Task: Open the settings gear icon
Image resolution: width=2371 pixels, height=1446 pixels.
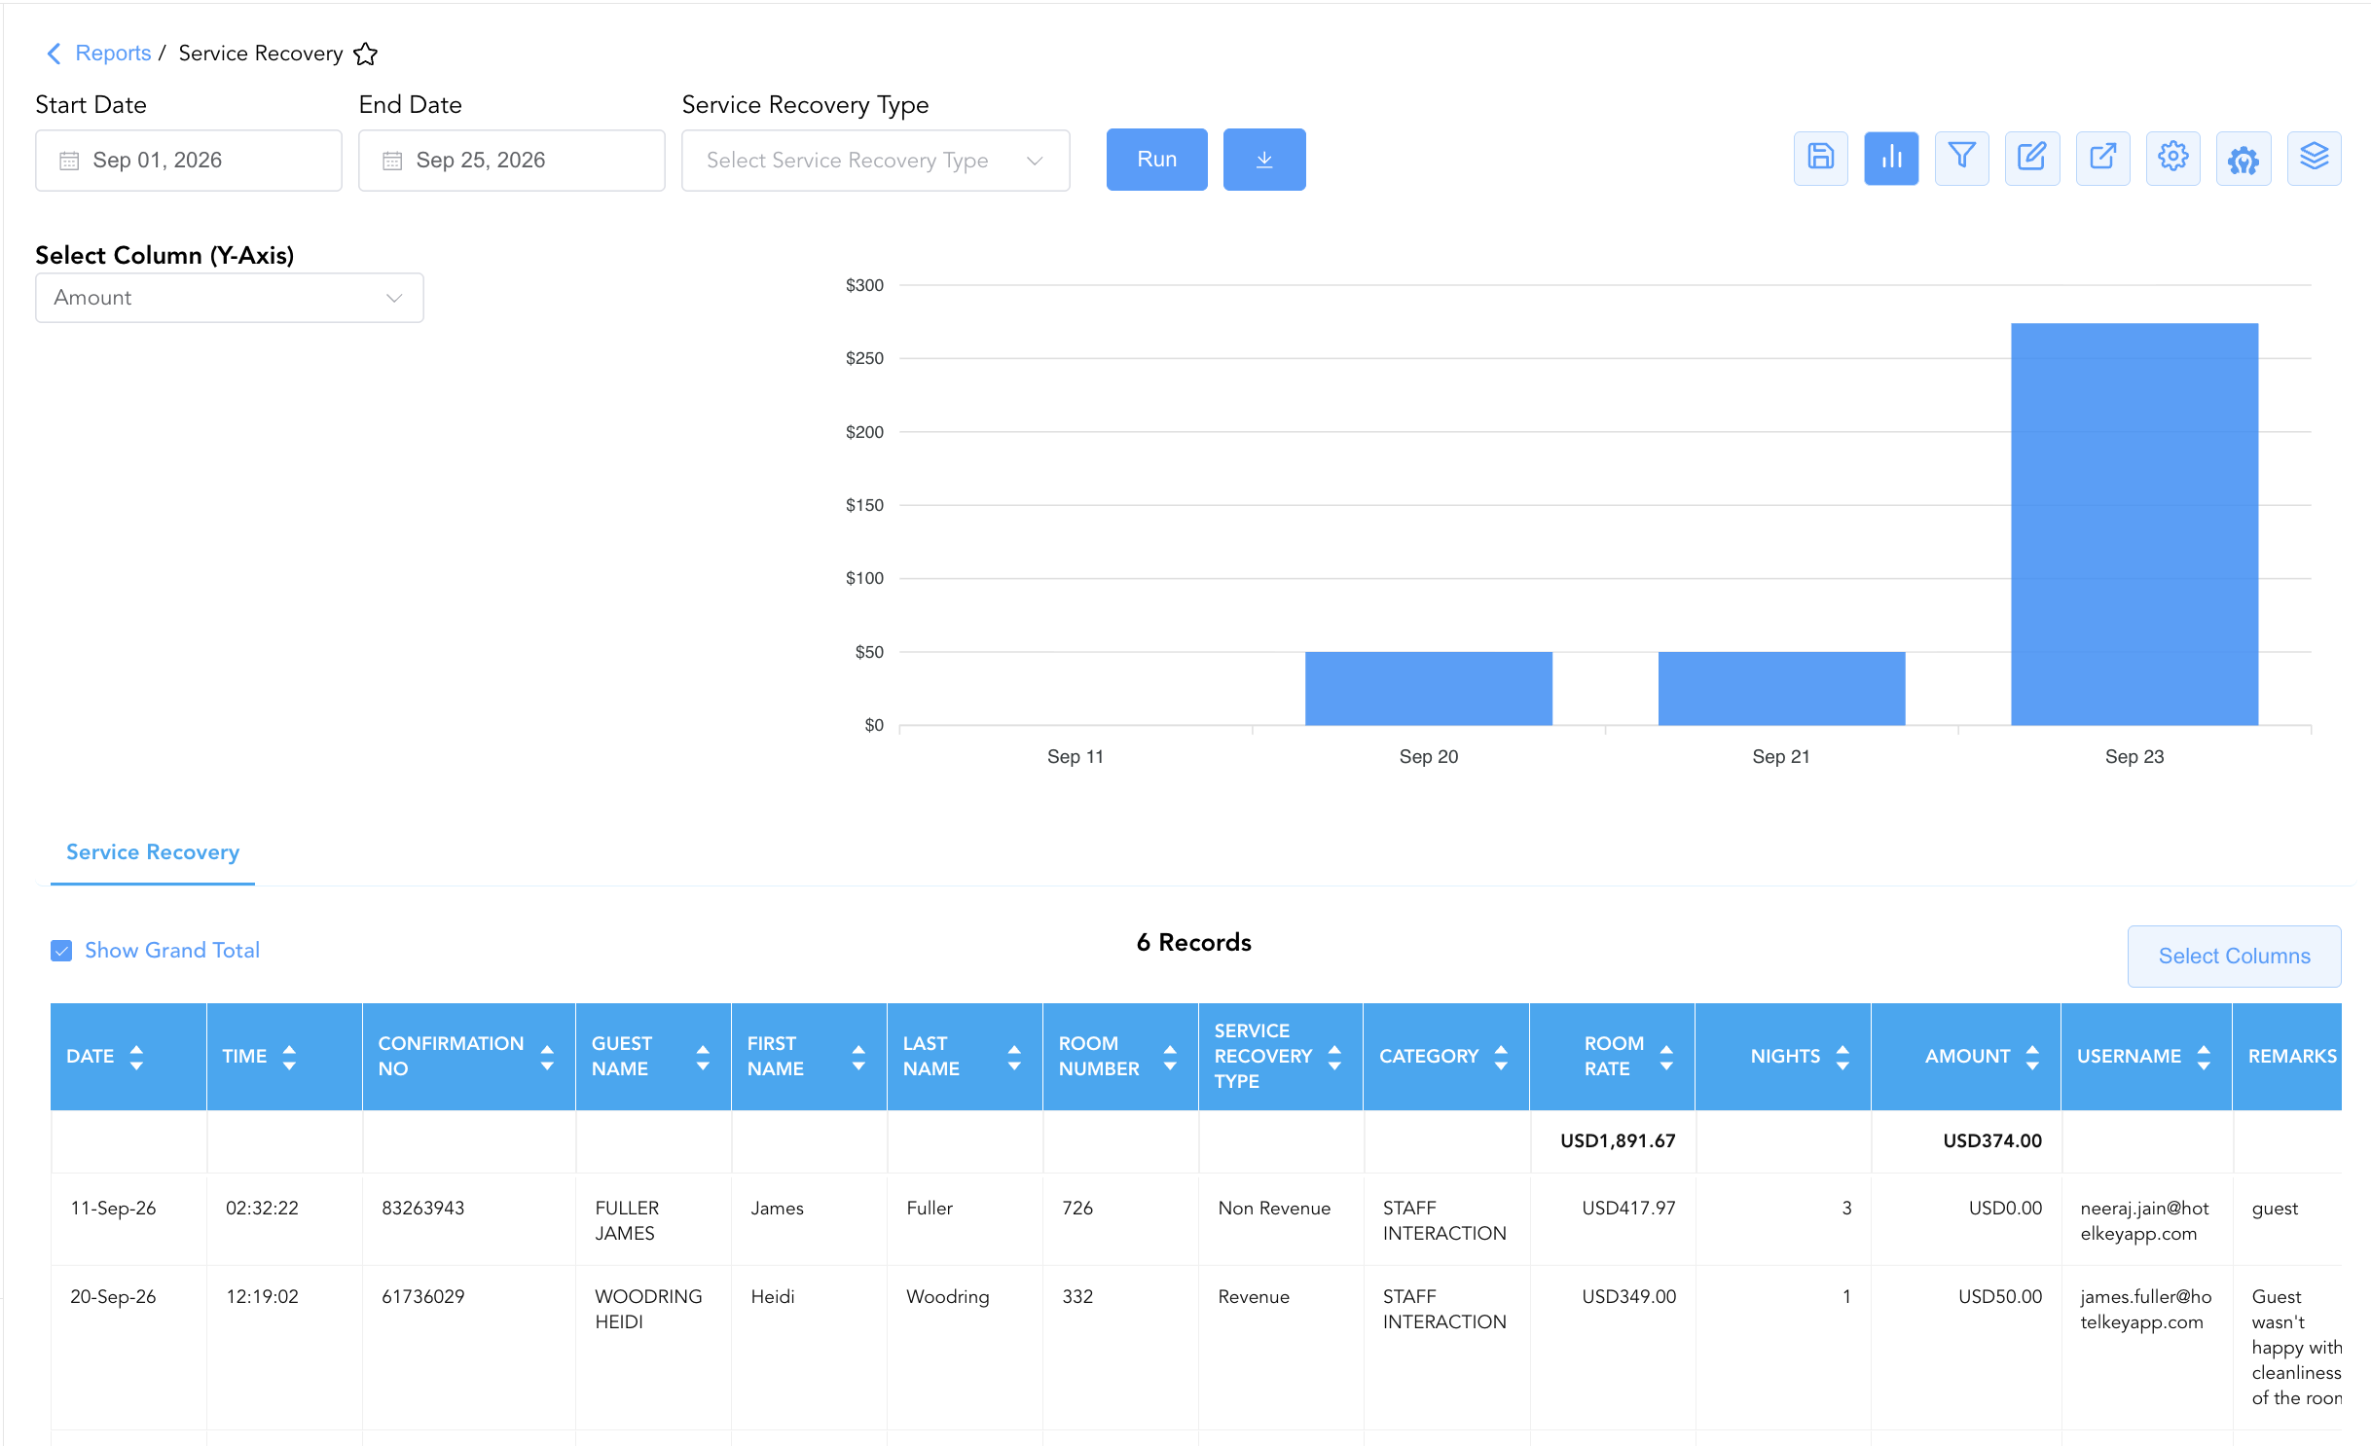Action: pyautogui.click(x=2172, y=159)
